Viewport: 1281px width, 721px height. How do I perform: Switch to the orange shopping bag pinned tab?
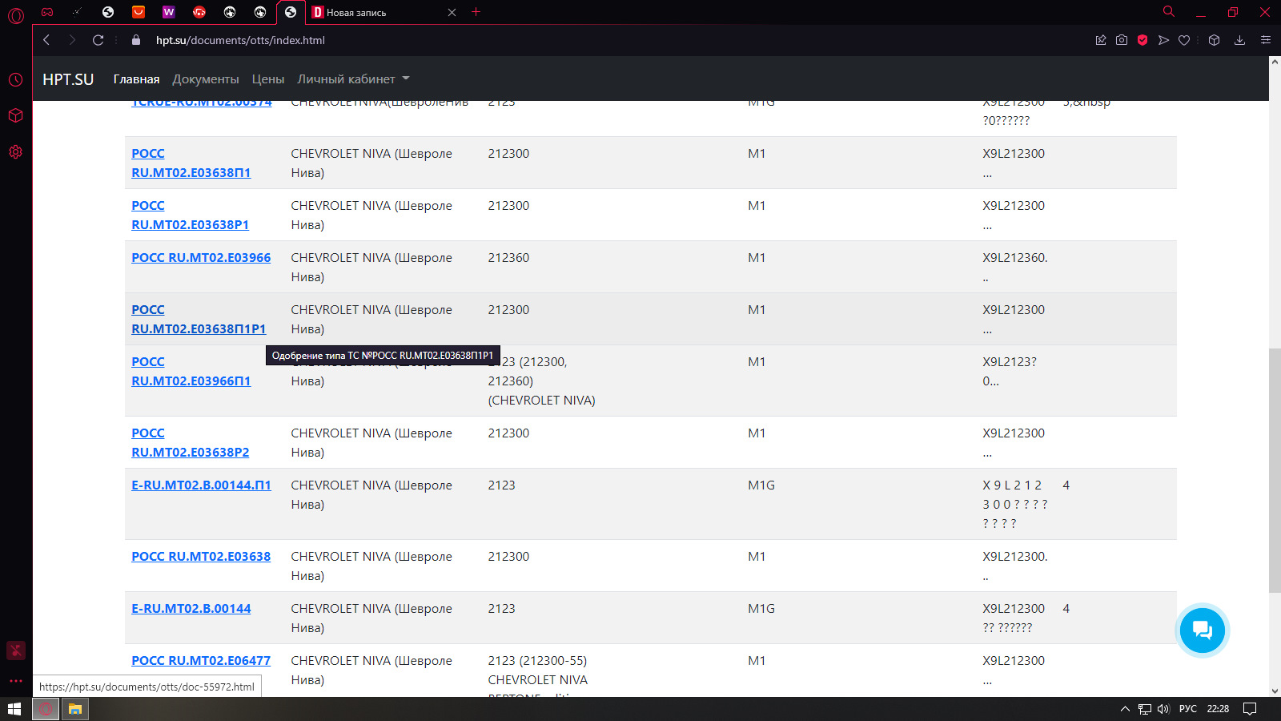click(139, 12)
